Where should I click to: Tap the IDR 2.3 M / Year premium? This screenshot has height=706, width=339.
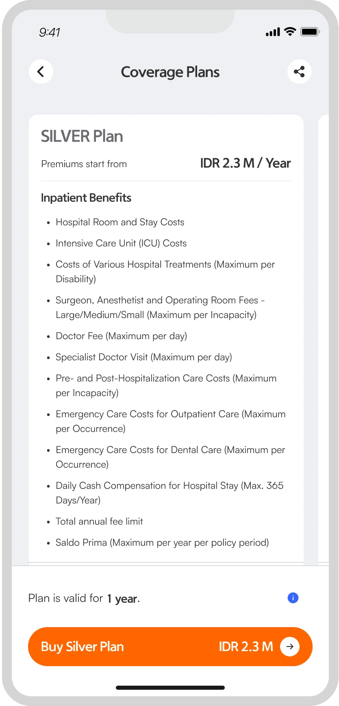[246, 163]
